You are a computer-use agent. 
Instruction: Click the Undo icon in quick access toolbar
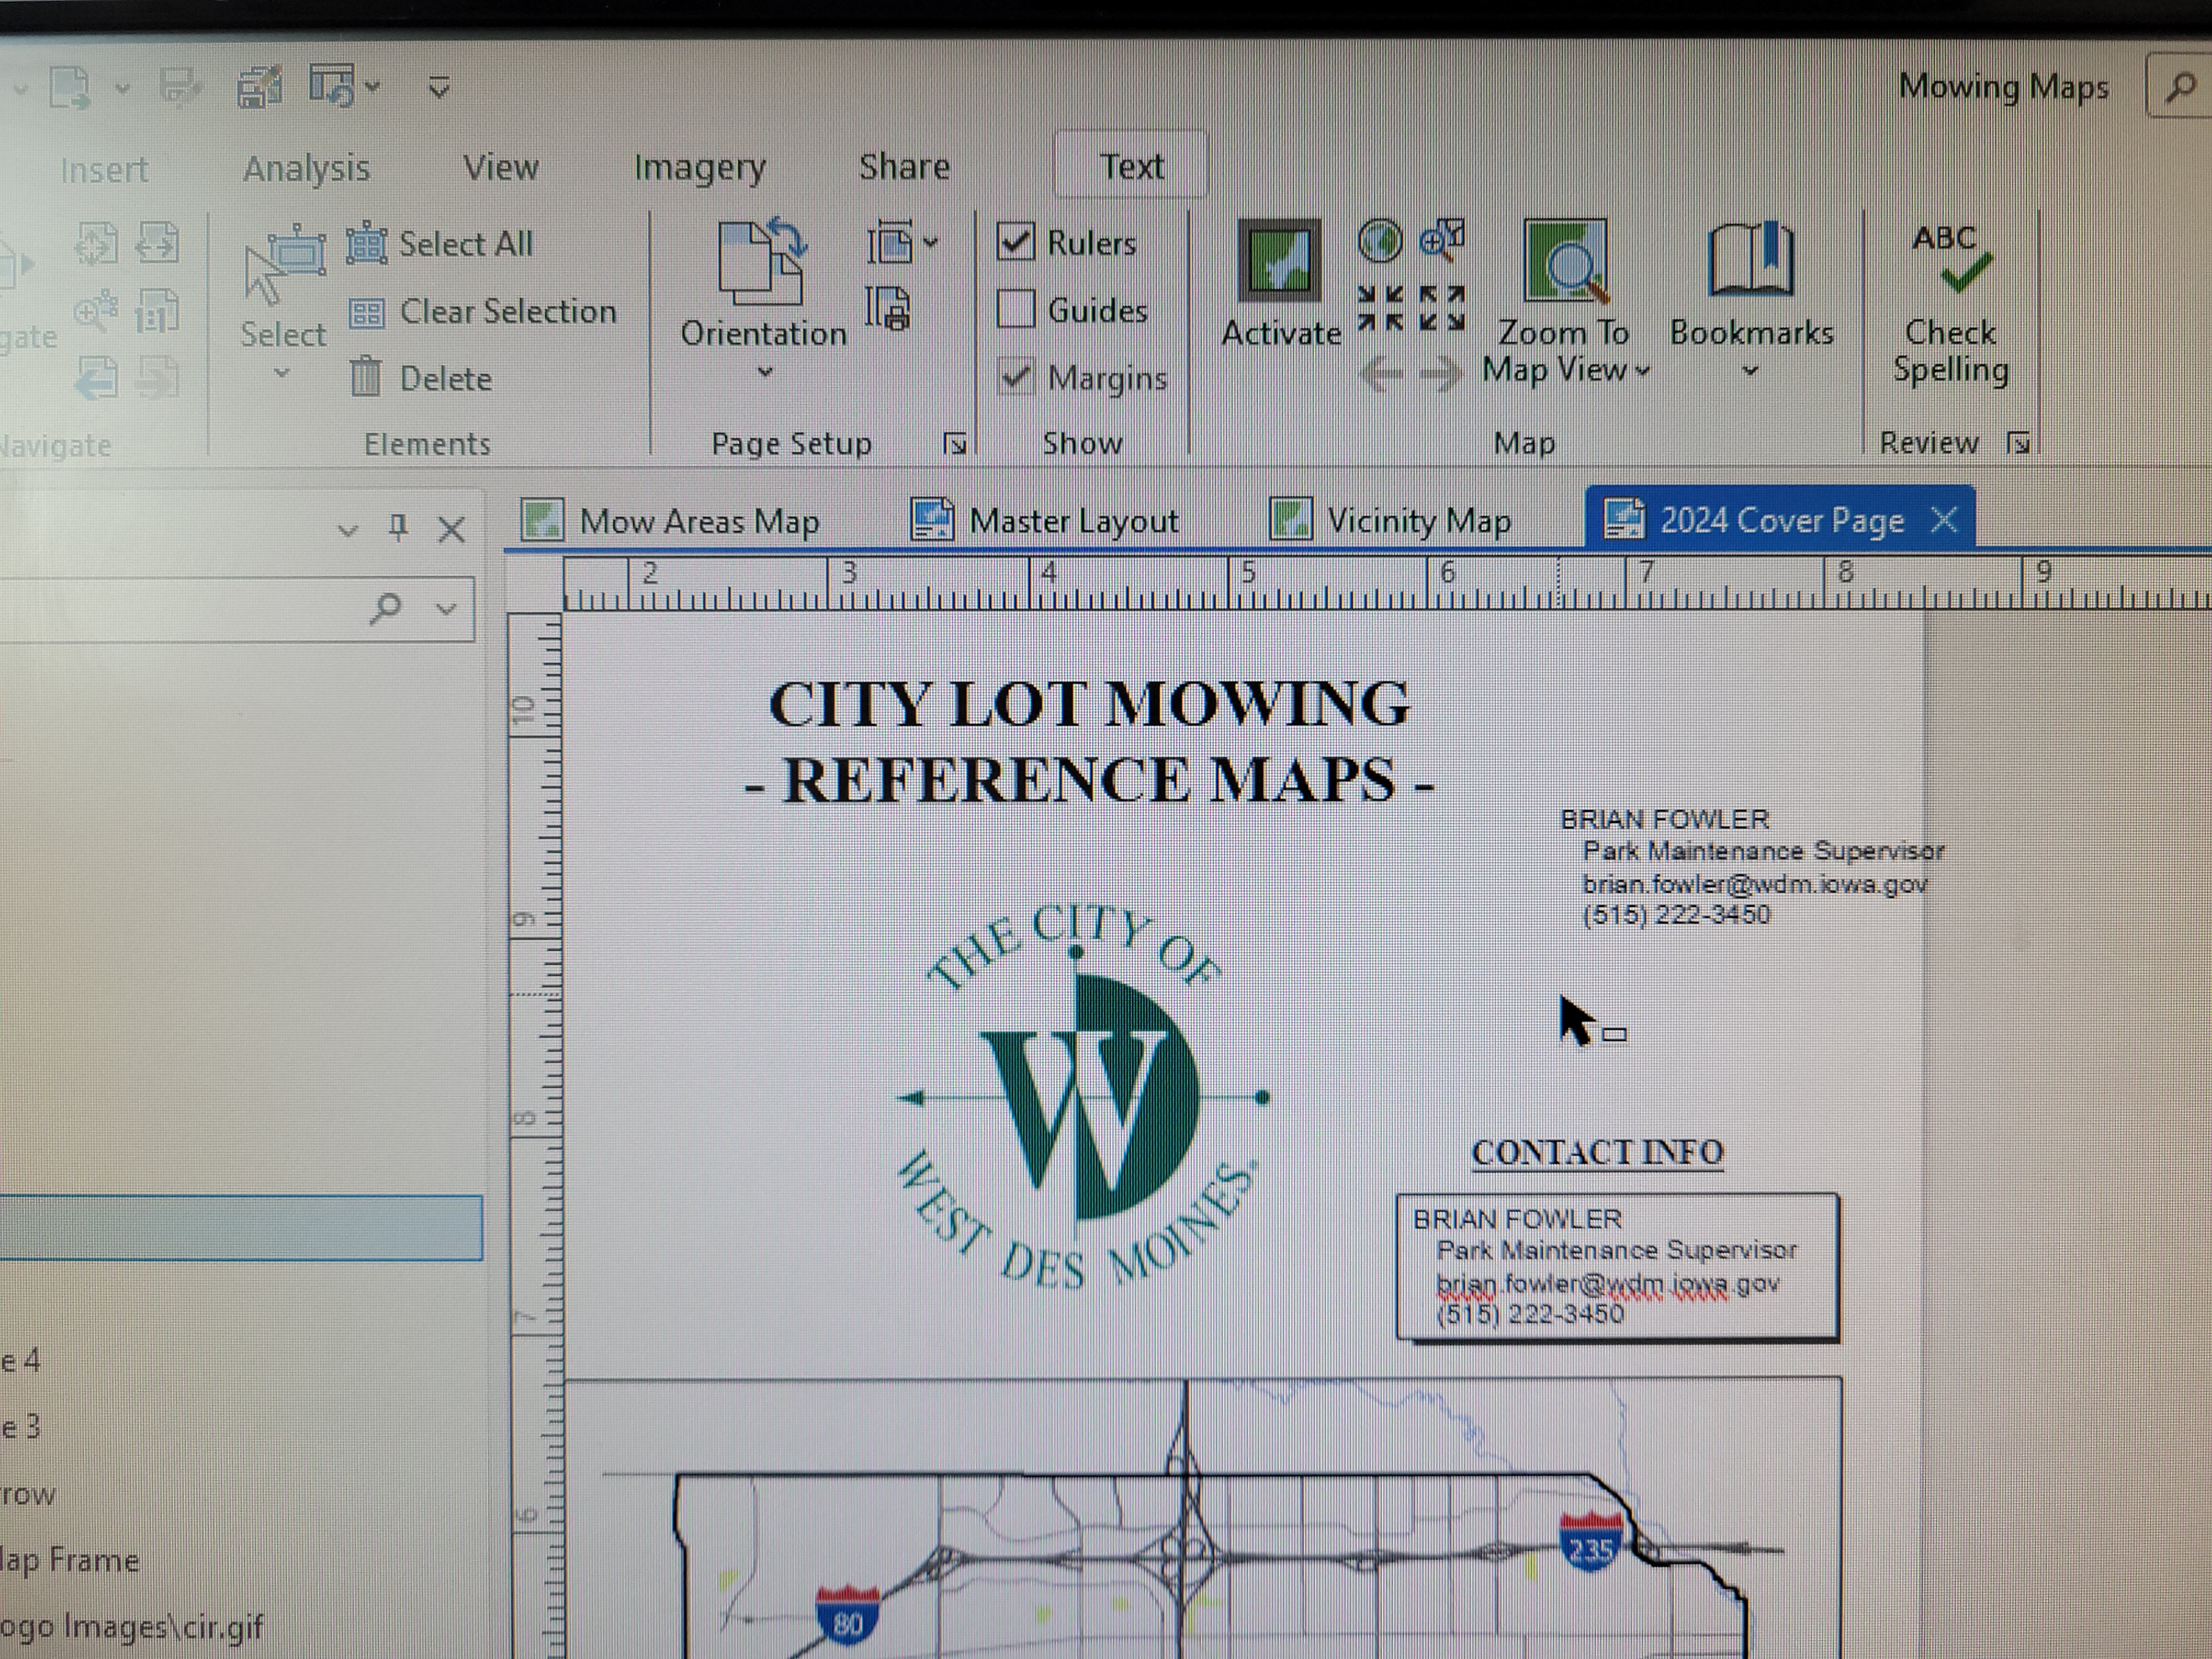pos(333,86)
